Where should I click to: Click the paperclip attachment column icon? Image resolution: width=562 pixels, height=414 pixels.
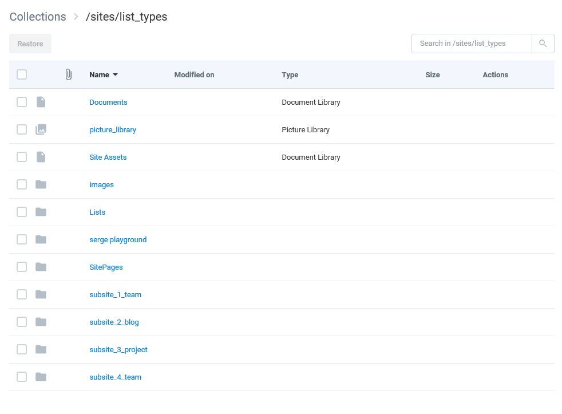(69, 74)
